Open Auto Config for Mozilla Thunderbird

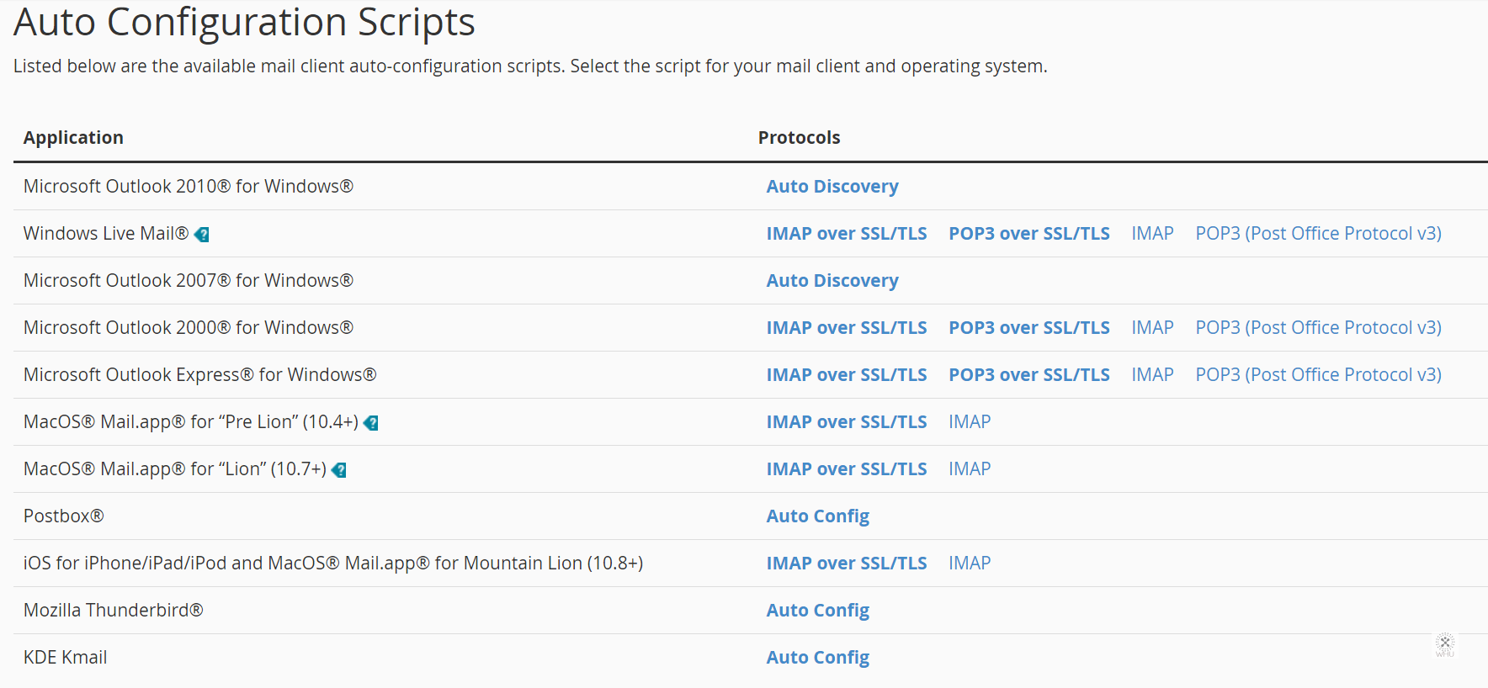point(818,611)
